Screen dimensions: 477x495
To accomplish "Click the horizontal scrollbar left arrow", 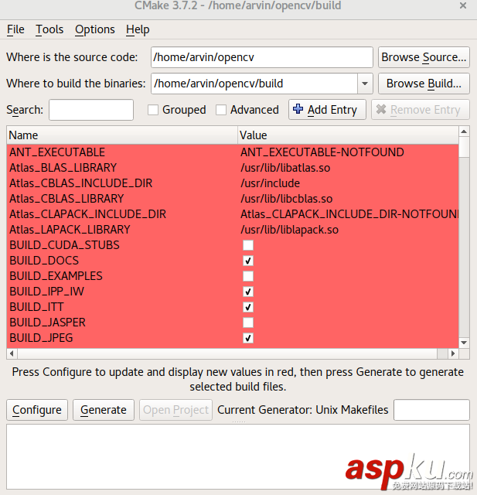I will [x=12, y=353].
